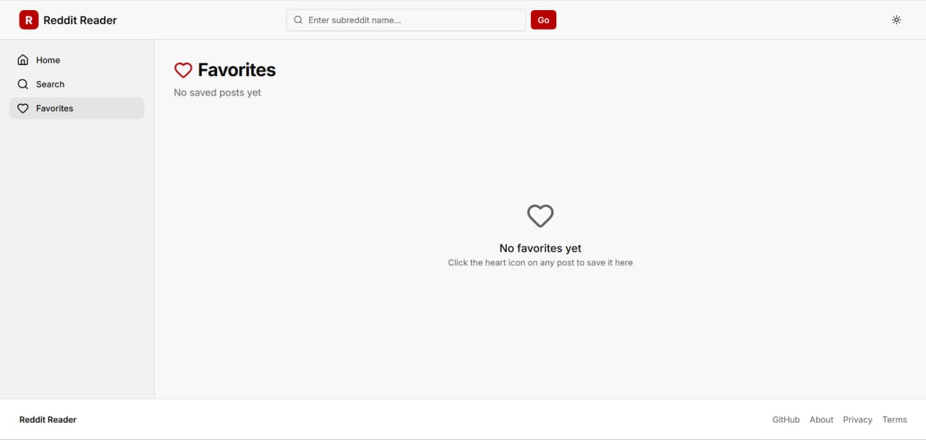Click the Favorites heart icon in sidebar
Screen dimensions: 926x440
coord(23,109)
